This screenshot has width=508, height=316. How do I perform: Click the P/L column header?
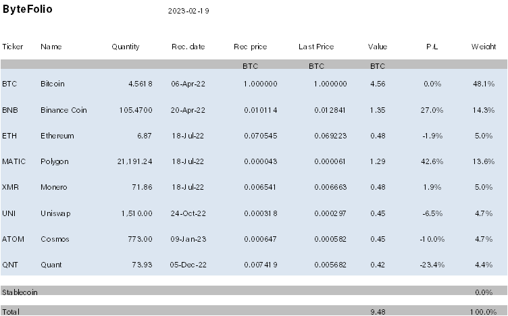point(432,47)
